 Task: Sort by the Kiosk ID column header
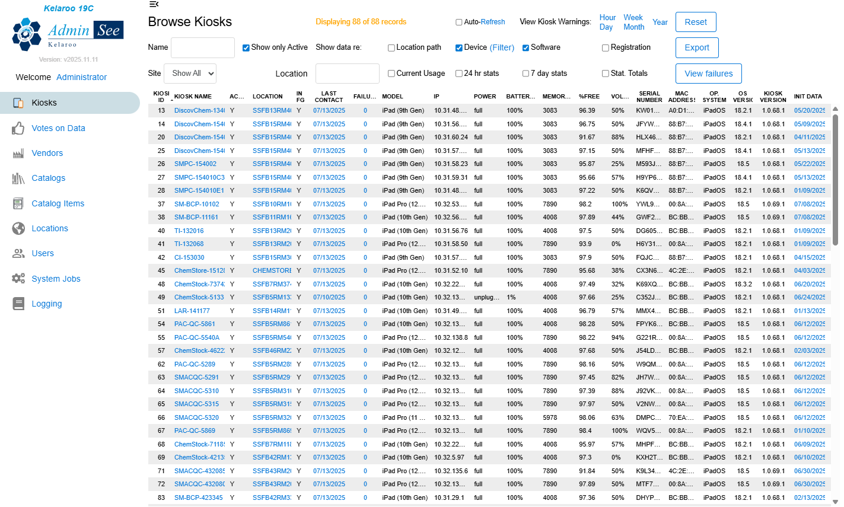tap(161, 97)
